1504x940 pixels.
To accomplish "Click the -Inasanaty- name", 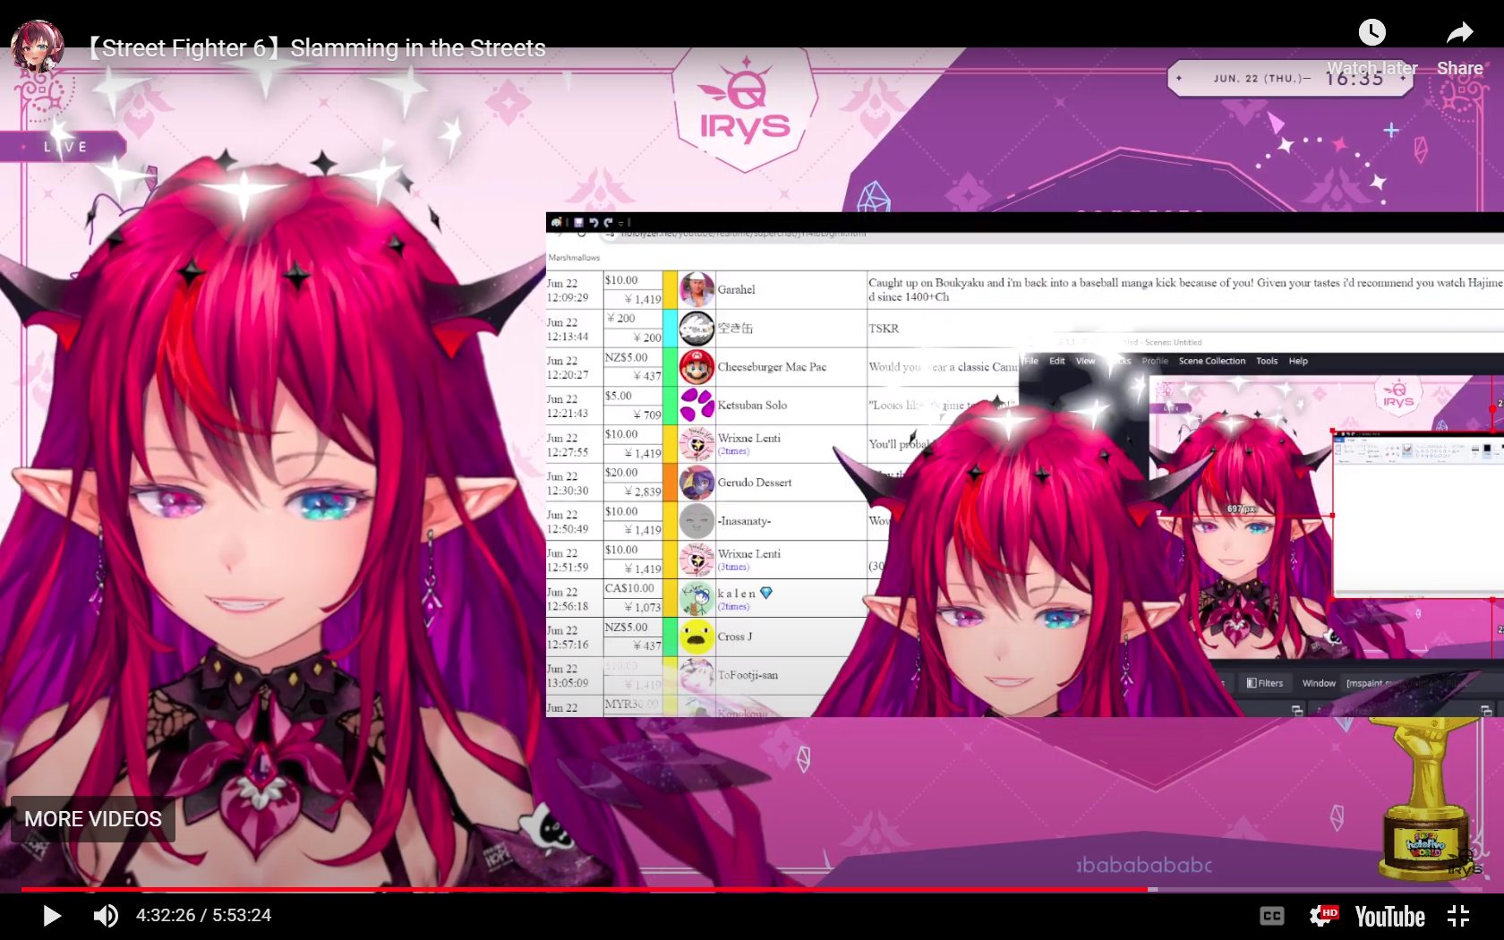I will (x=744, y=521).
